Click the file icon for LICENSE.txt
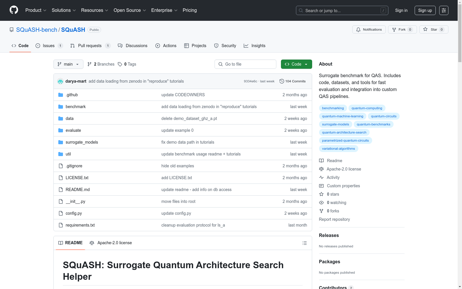 coord(61,178)
